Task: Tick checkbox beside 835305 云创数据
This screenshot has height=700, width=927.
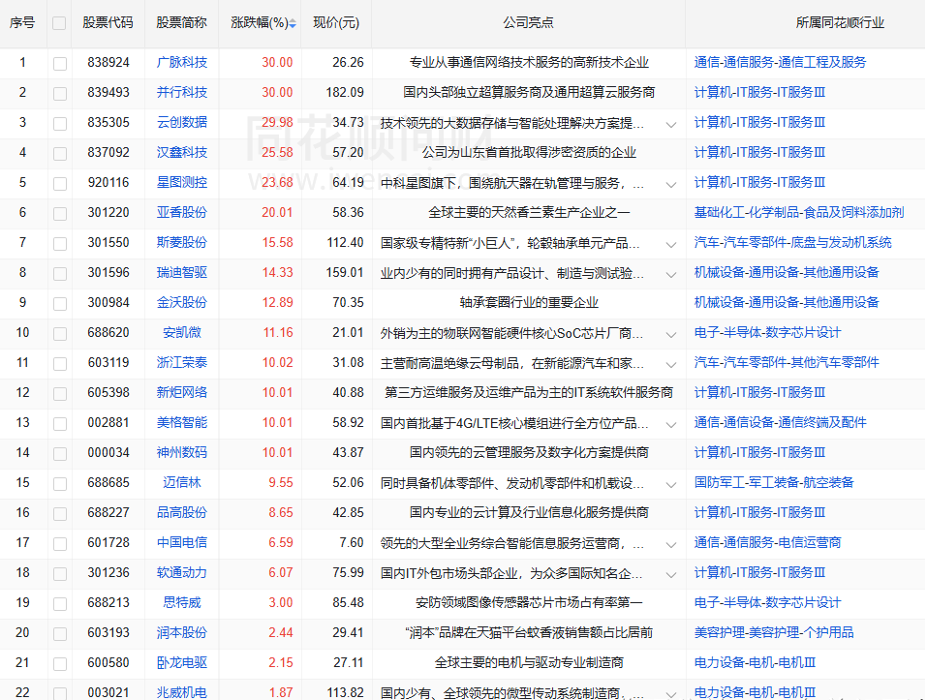Action: coord(60,124)
